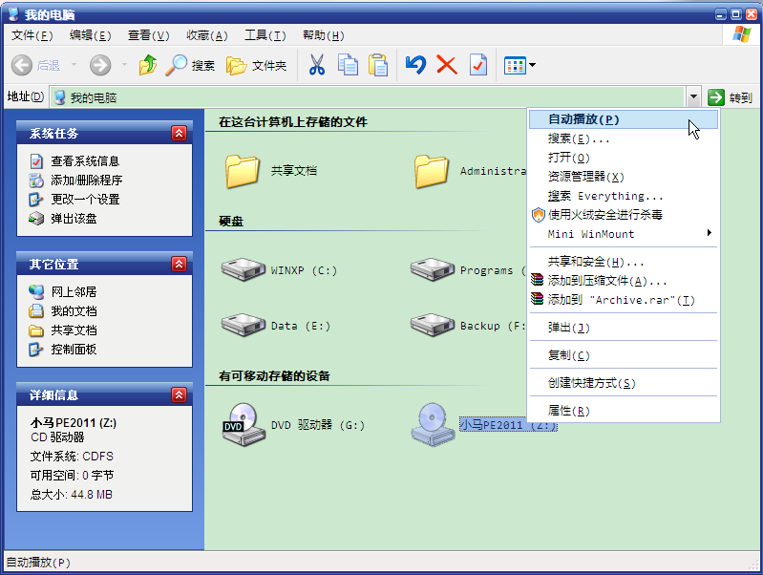Choose 搜索(E)... in context menu
763x575 pixels.
tap(624, 138)
